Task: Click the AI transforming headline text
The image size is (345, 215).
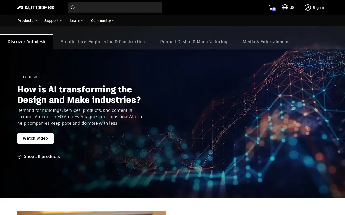Action: [x=79, y=95]
